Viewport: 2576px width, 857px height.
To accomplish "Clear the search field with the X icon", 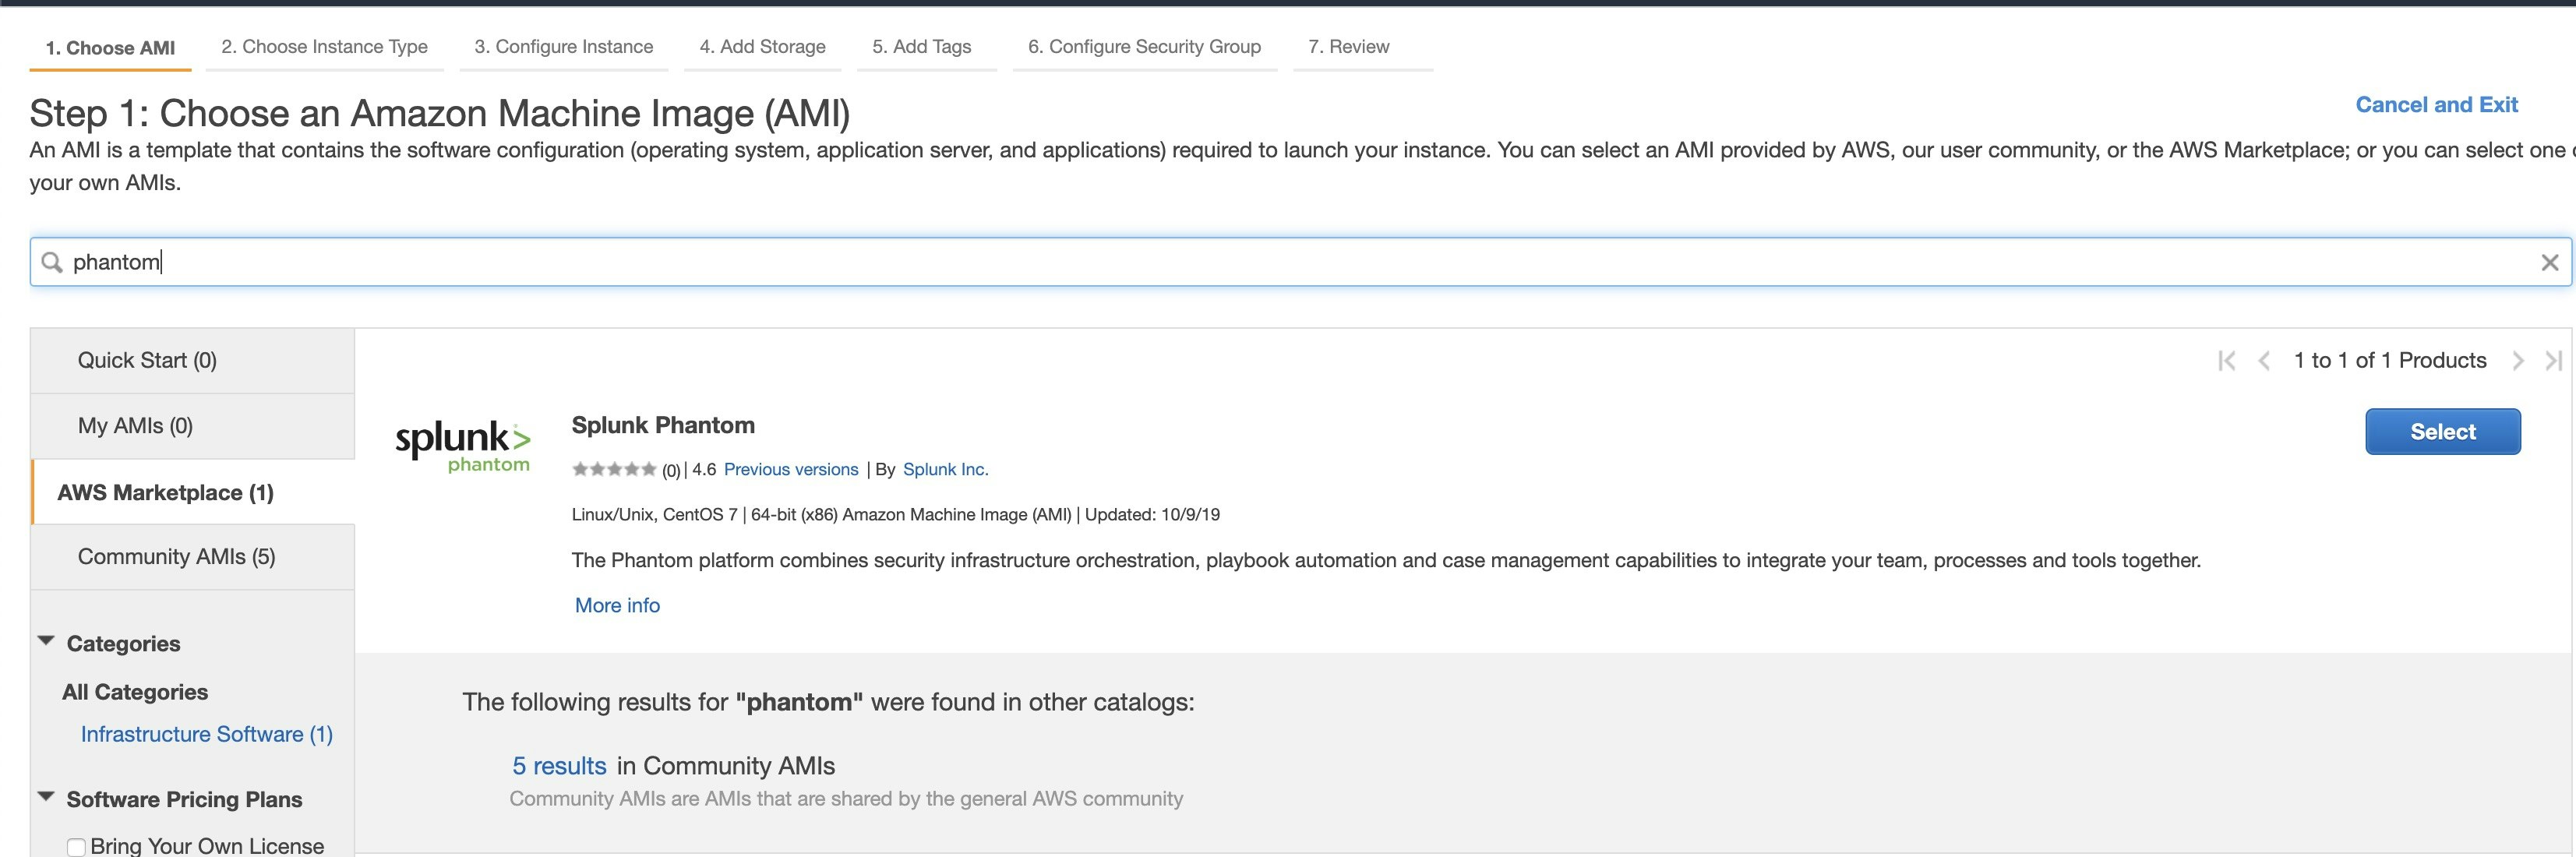I will pos(2549,262).
